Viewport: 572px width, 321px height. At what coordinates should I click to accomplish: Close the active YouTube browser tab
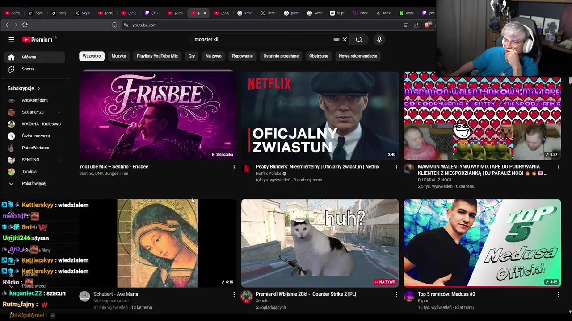click(x=205, y=13)
